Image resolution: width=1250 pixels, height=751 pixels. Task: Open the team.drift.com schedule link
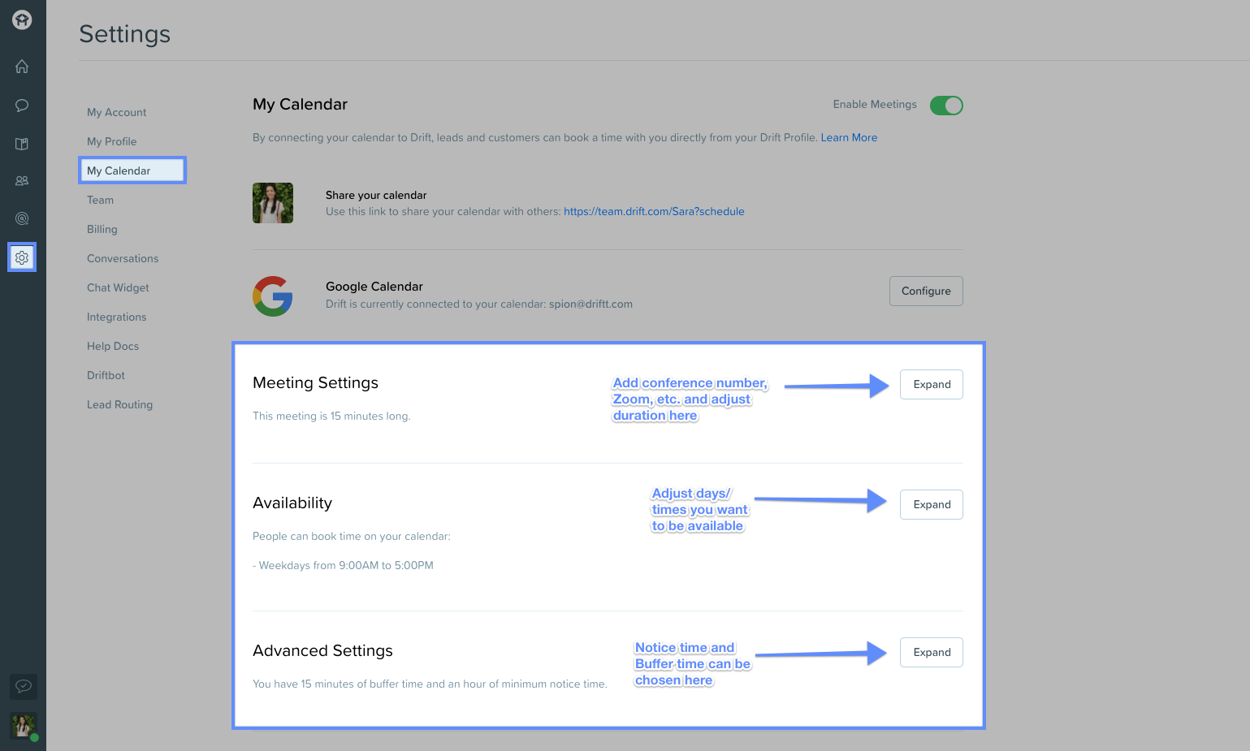point(654,212)
